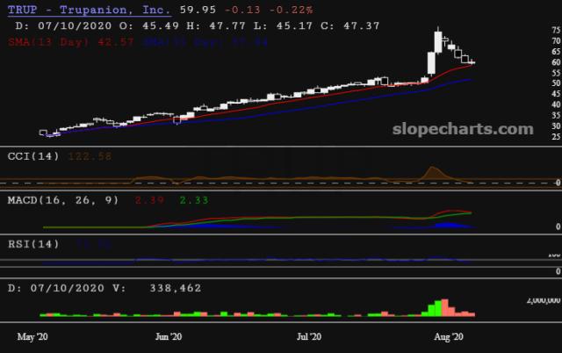Click the Aug '20 date axis label
Viewport: 562px width, 353px height.
(x=449, y=337)
